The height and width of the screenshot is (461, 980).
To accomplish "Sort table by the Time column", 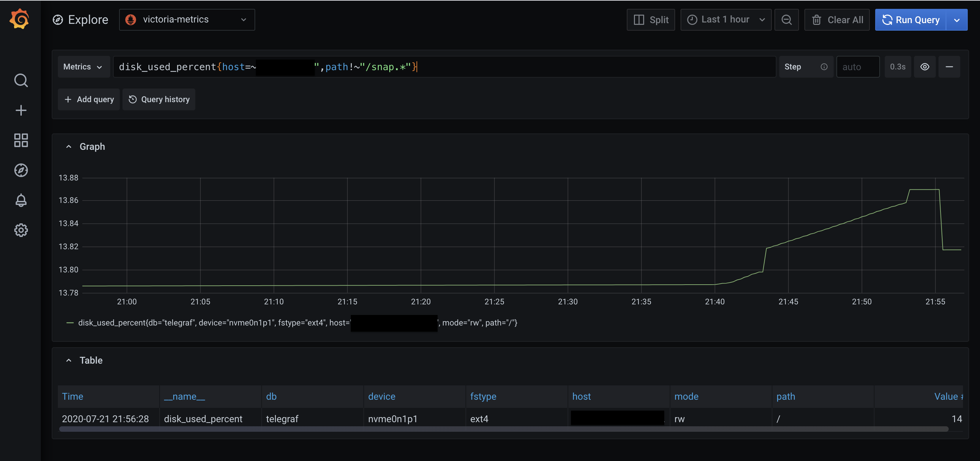I will coord(73,396).
